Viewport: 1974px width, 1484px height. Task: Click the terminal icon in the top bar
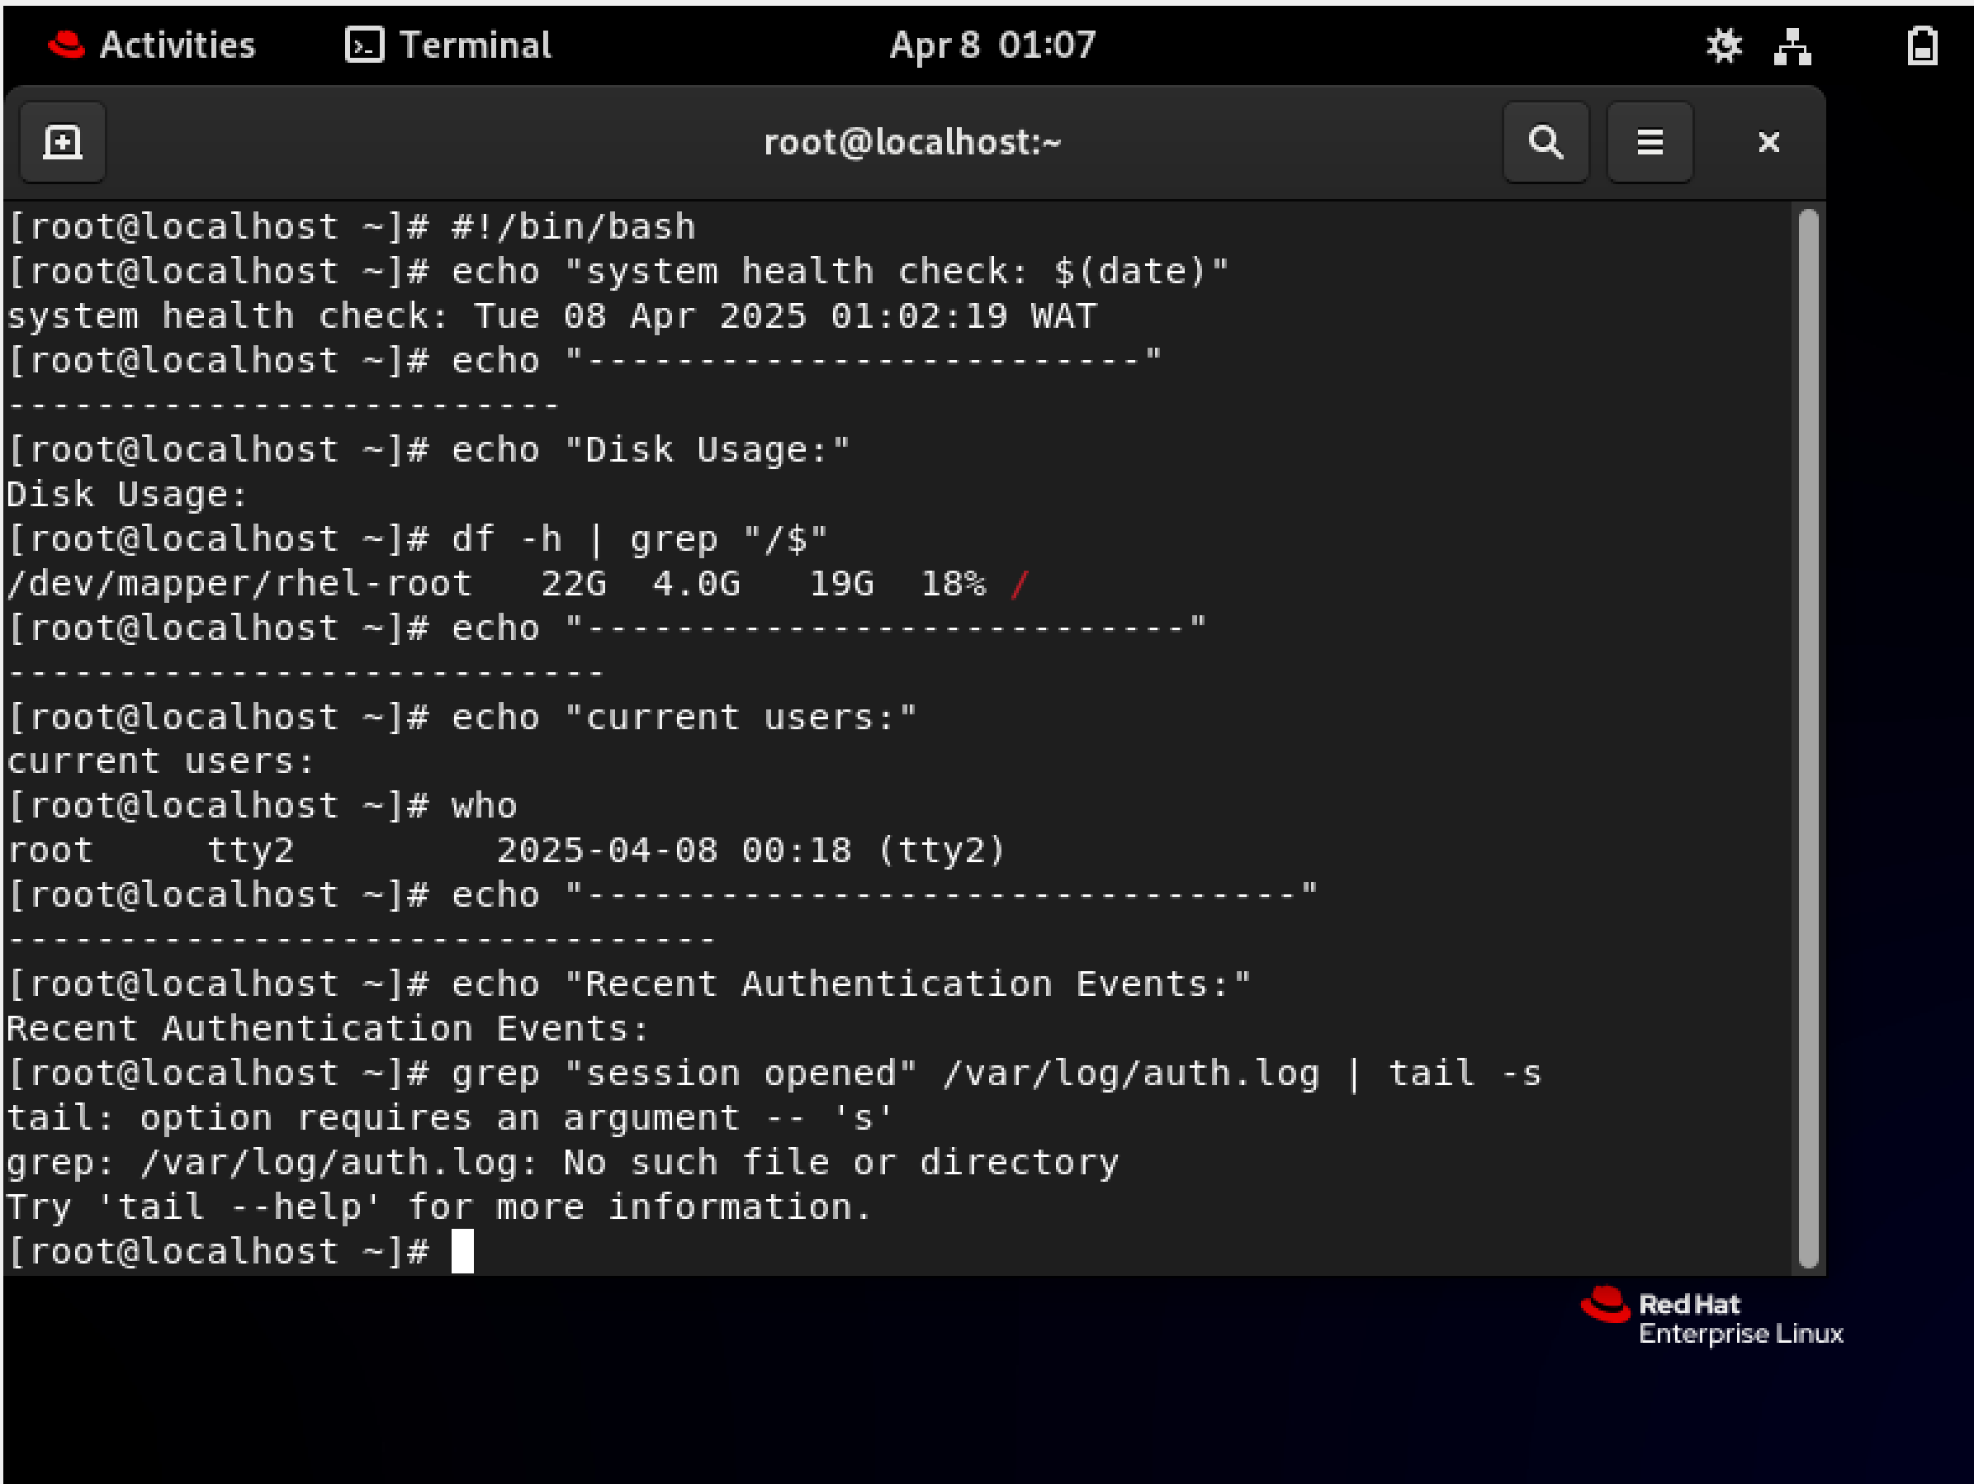click(364, 45)
